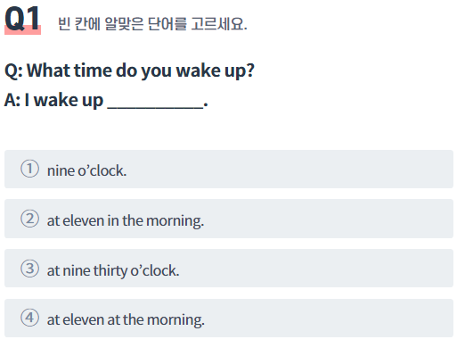Choose "at eleven at the morning."

(126, 320)
